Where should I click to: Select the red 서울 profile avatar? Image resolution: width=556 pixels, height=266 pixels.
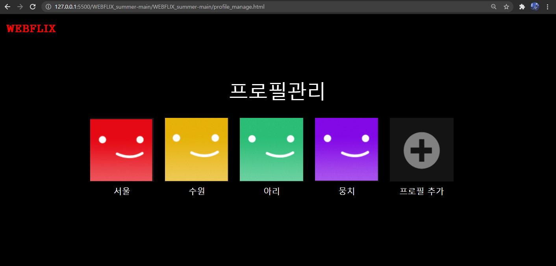pyautogui.click(x=121, y=149)
